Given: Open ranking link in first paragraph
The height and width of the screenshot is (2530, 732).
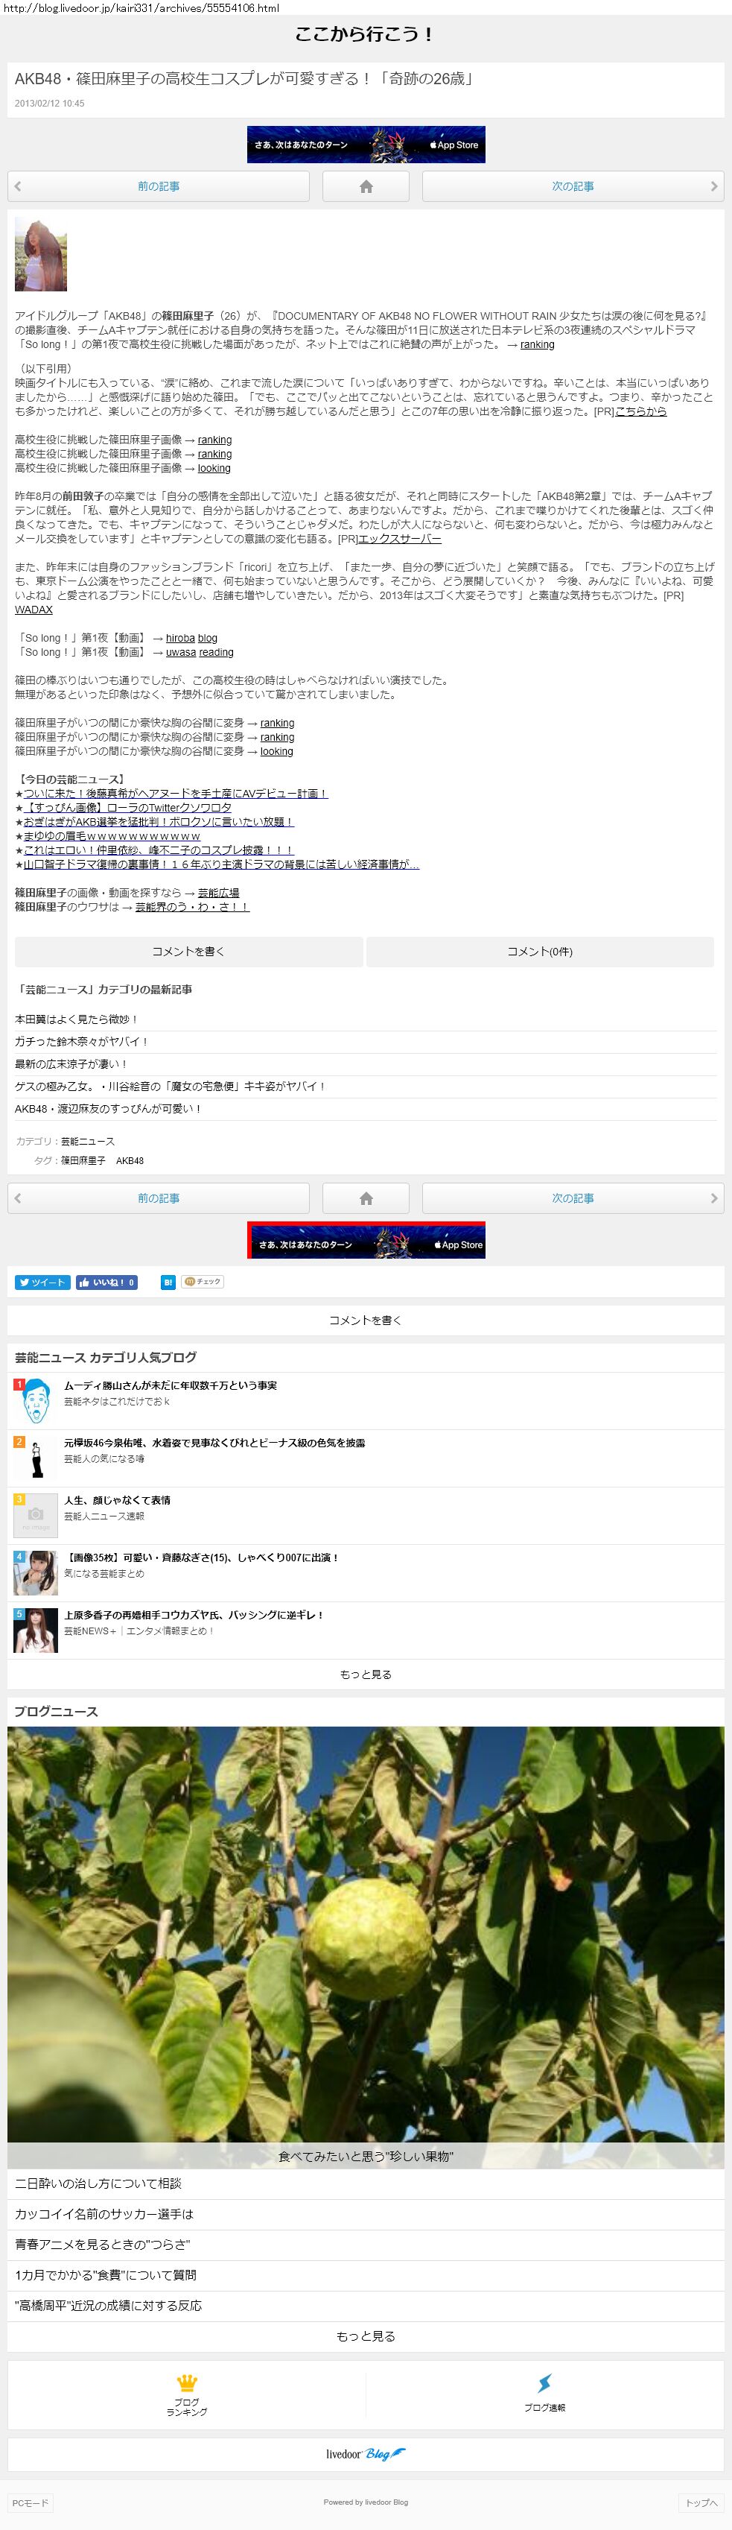Looking at the screenshot, I should coord(537,345).
